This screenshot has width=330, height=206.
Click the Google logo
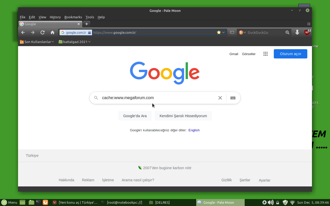tap(165, 73)
